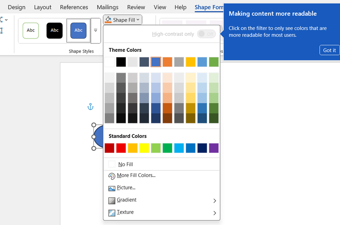
Task: Pick the light green standard color
Action: 156,148
